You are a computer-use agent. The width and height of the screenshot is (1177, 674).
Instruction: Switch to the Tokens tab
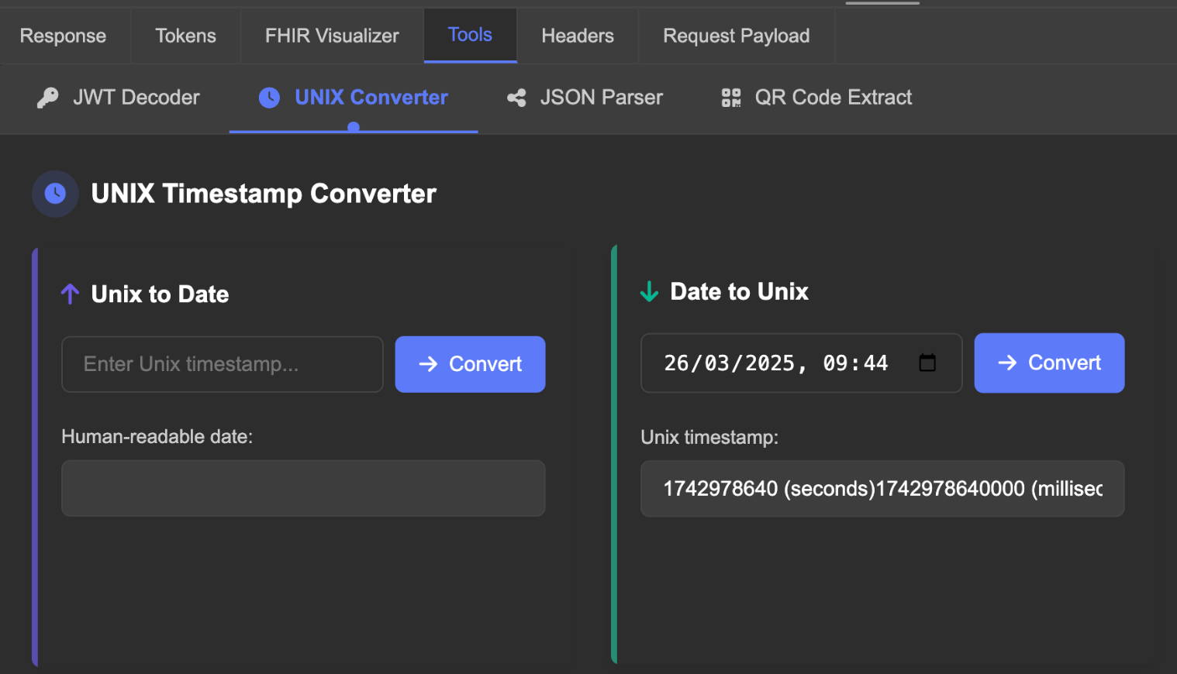tap(185, 35)
